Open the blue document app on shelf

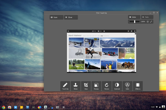pos(27,107)
